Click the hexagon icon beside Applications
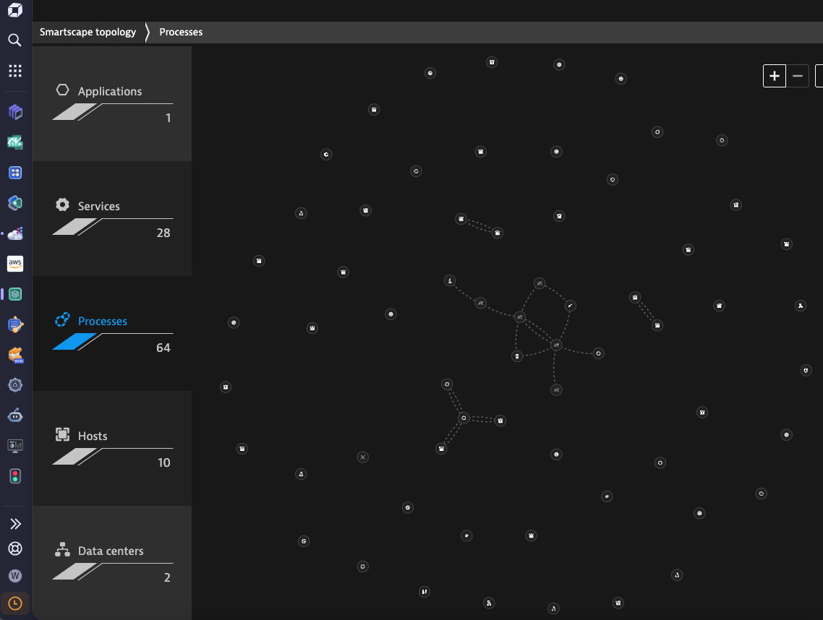This screenshot has width=823, height=620. [62, 89]
